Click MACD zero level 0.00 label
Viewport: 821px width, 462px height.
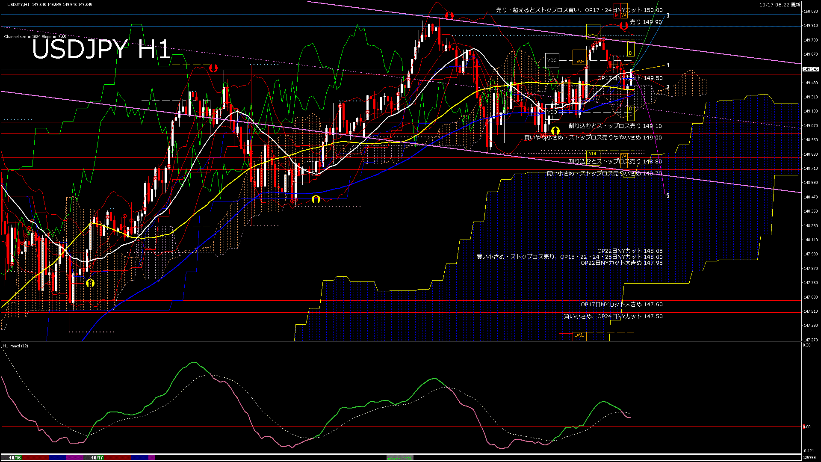(807, 427)
